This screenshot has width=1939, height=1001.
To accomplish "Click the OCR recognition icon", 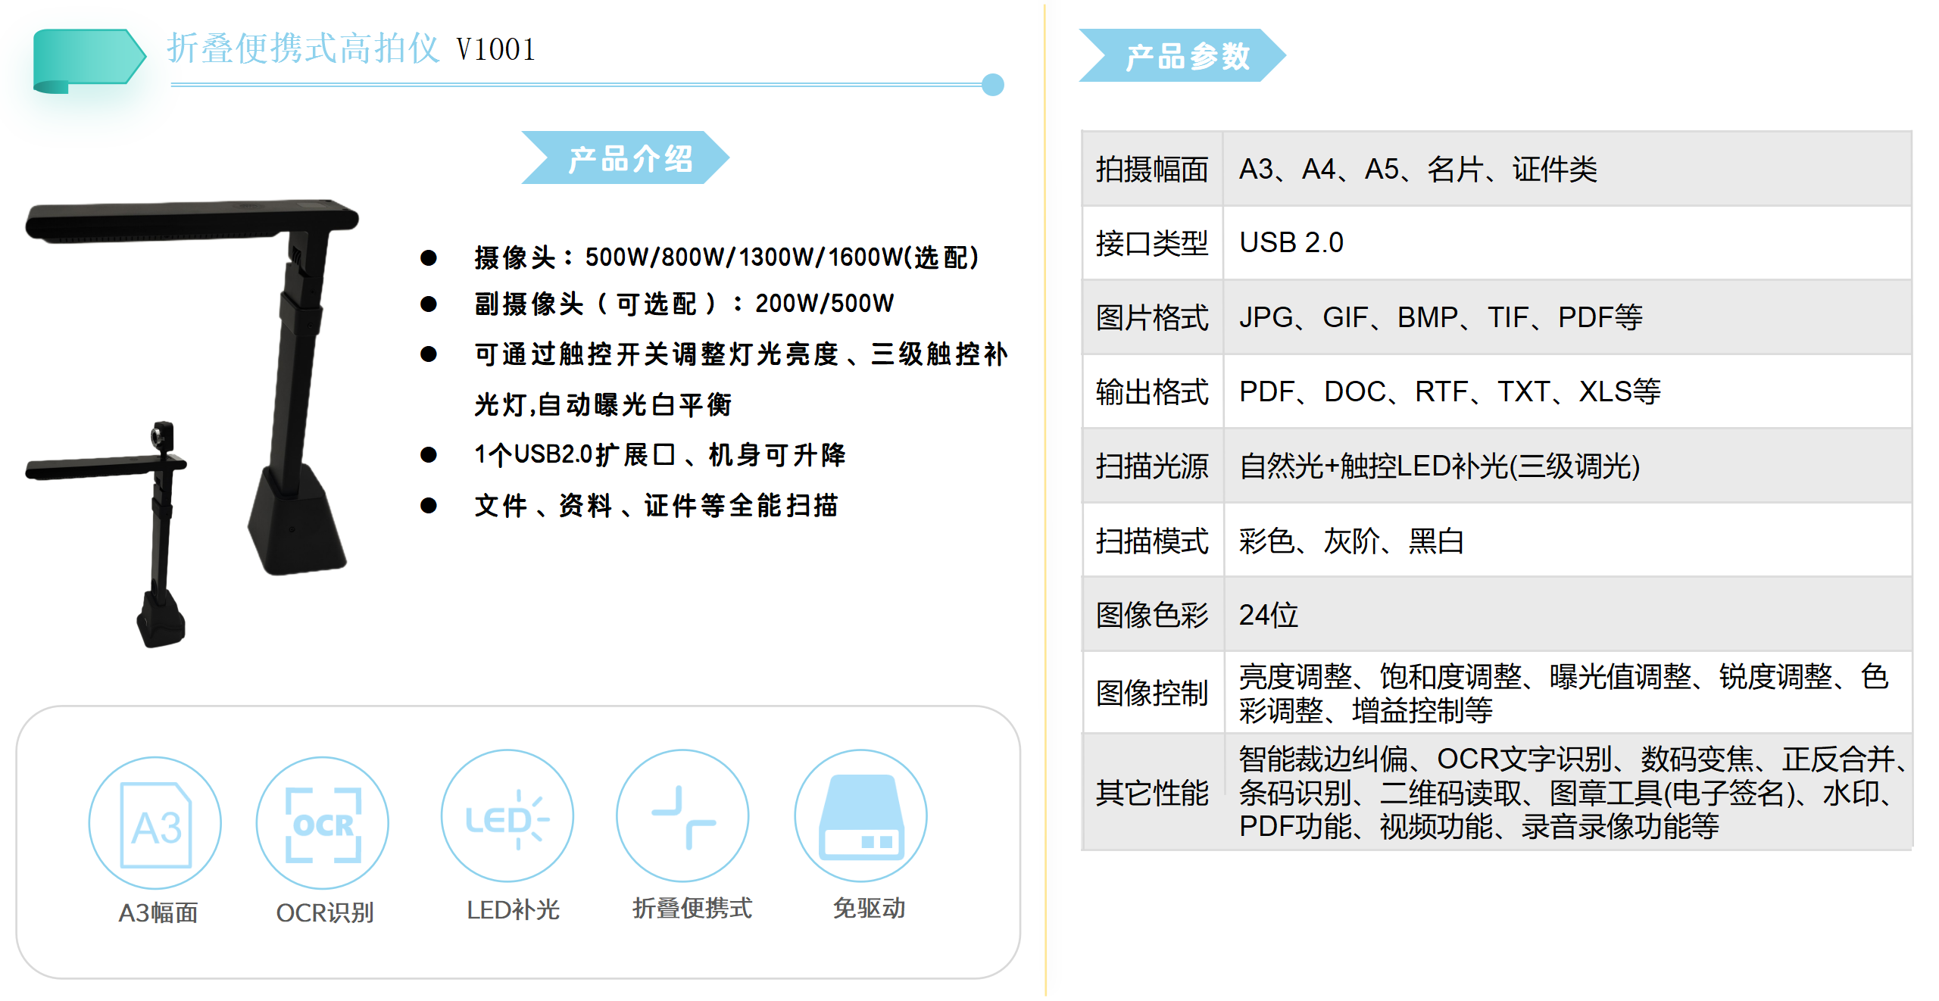I will pos(323,823).
